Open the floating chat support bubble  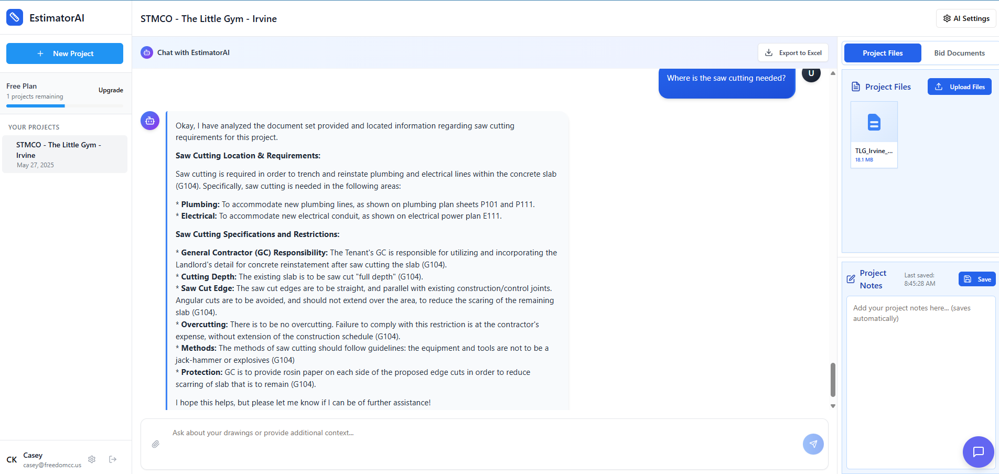click(978, 451)
